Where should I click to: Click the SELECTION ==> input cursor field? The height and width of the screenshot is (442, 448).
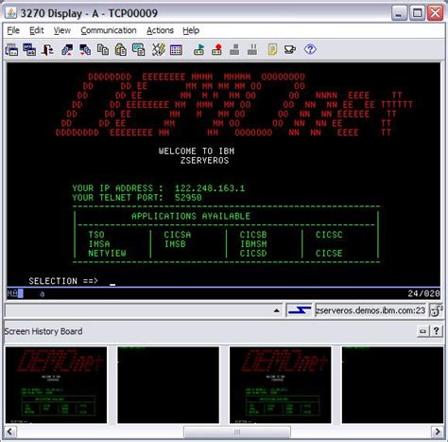[x=112, y=281]
